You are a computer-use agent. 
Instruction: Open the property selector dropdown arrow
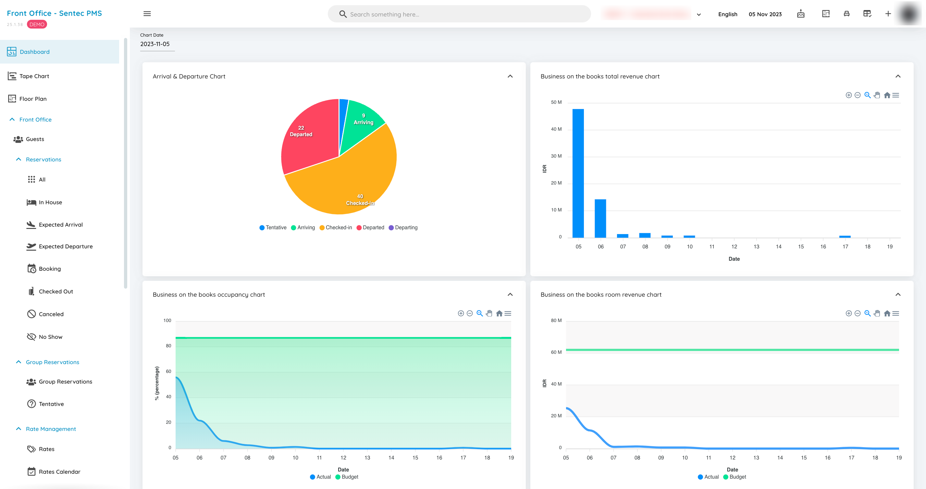pos(698,15)
